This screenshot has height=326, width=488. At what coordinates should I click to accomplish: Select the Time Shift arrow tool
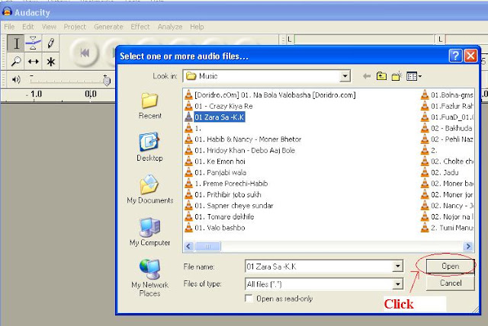(33, 61)
